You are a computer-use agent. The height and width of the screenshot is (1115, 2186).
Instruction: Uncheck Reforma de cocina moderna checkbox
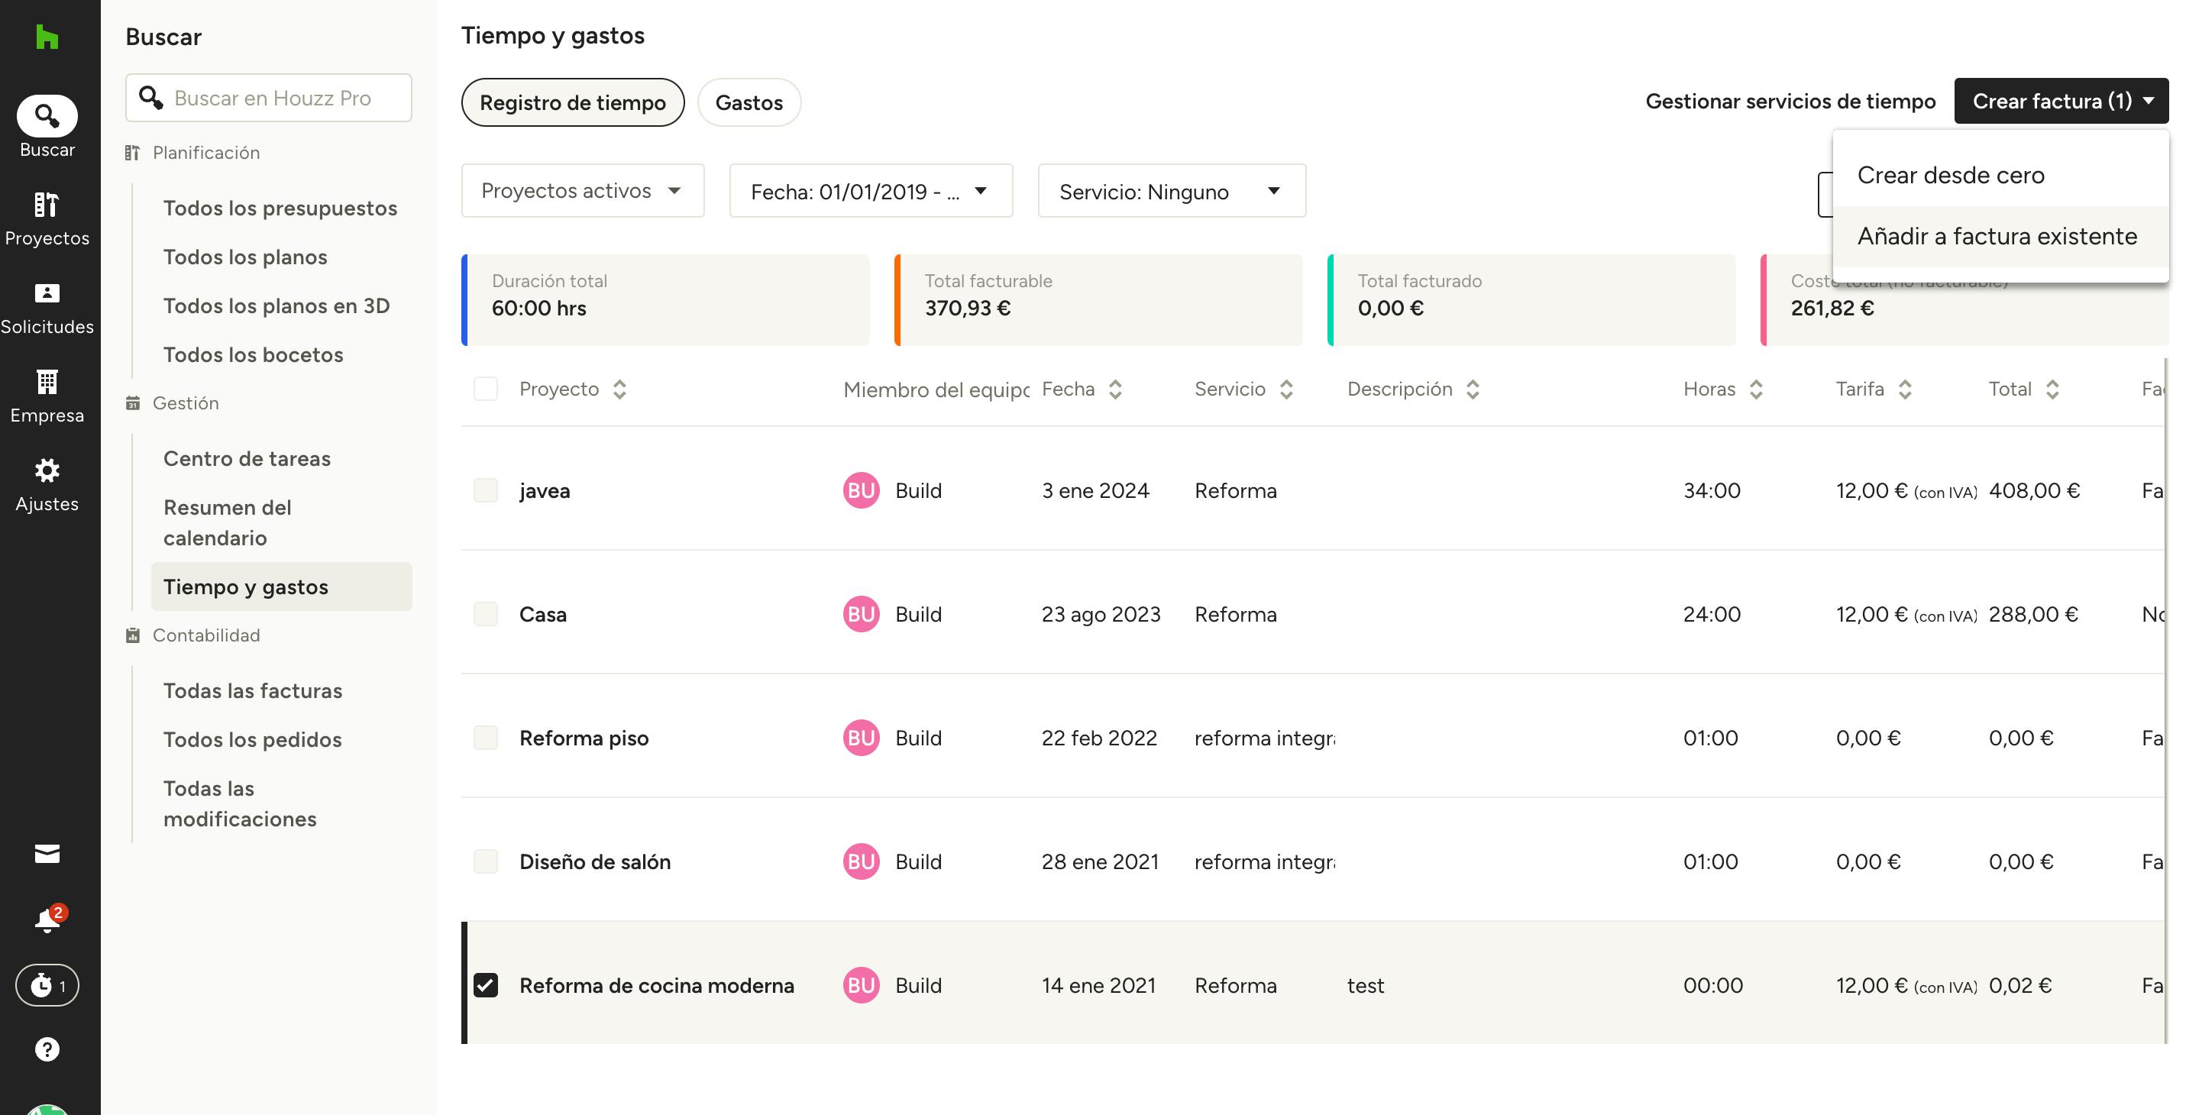click(486, 985)
